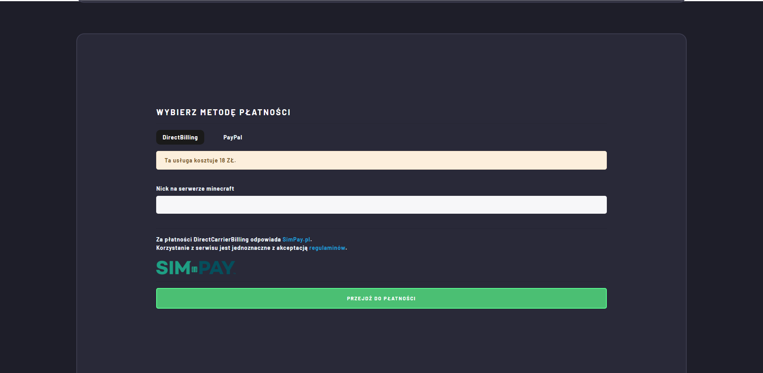Click the green SIM letters of logo
Image resolution: width=763 pixels, height=373 pixels.
pos(173,268)
